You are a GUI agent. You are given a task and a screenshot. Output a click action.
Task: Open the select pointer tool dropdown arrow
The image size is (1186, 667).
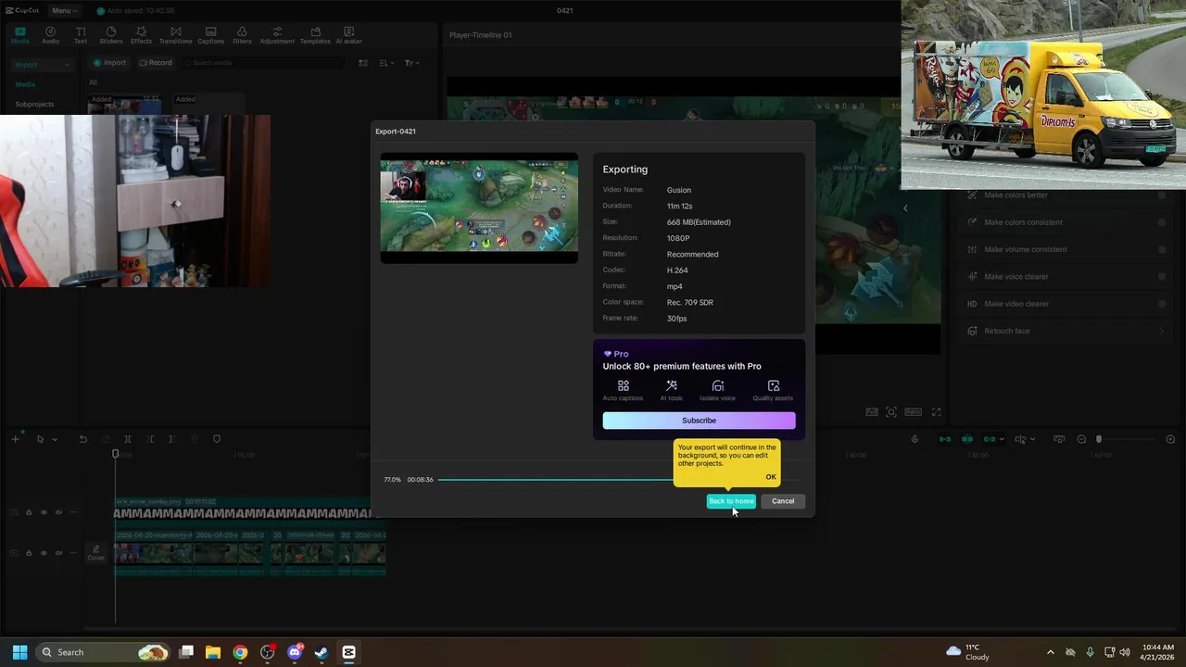click(x=55, y=439)
